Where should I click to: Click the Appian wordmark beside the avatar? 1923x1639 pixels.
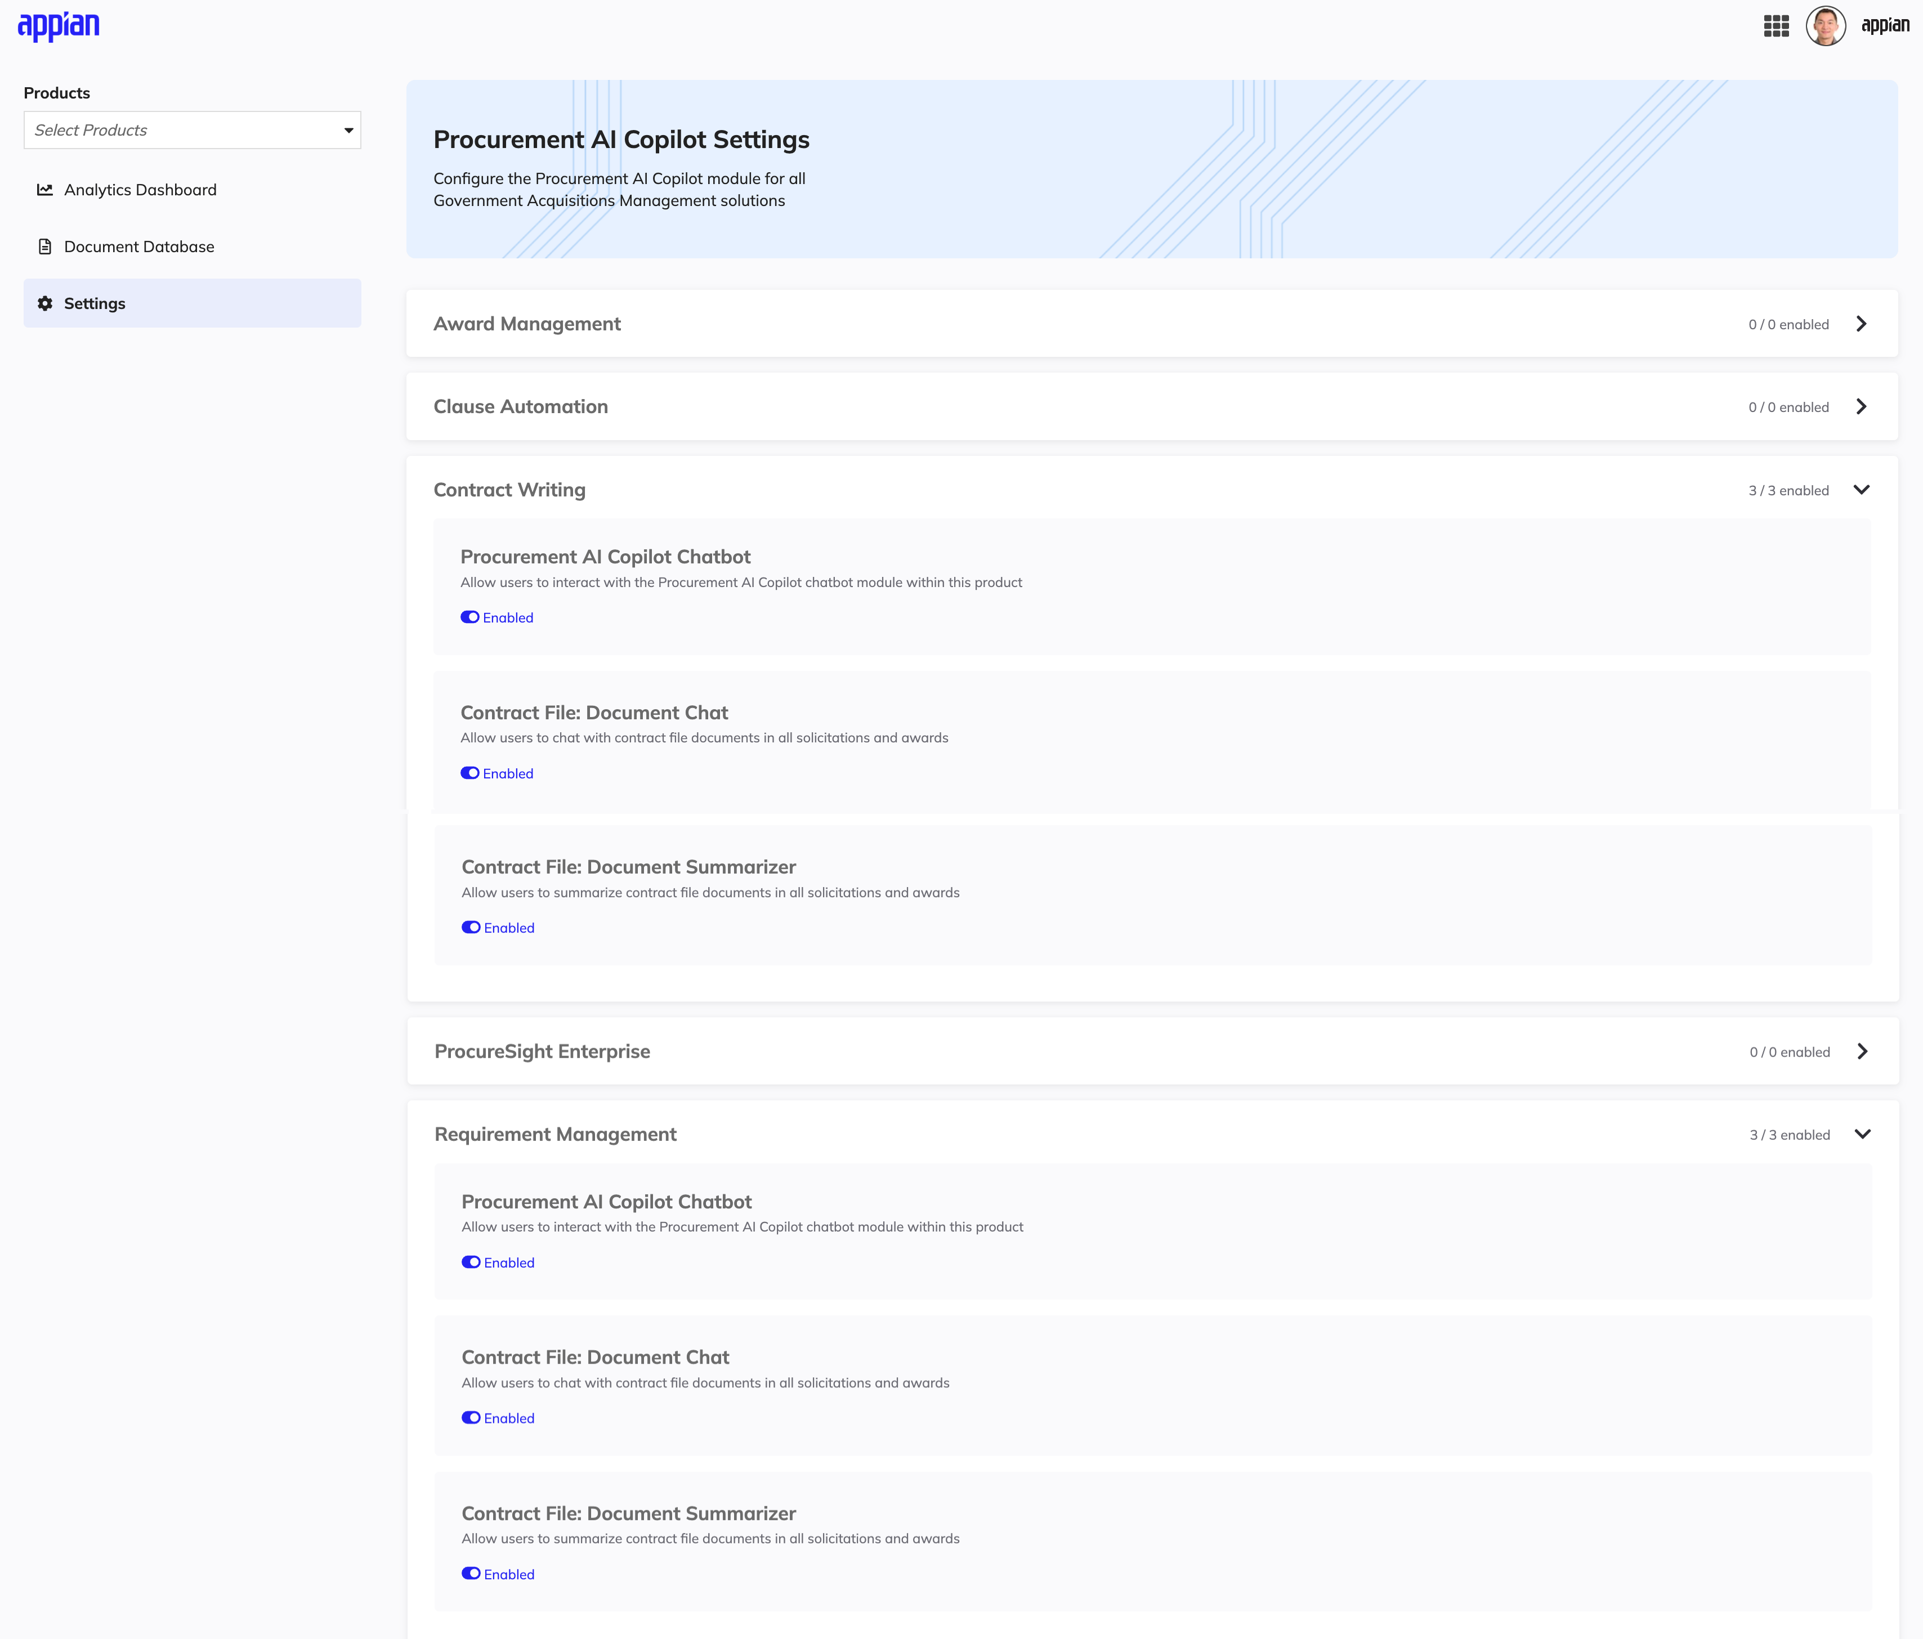pyautogui.click(x=1885, y=26)
